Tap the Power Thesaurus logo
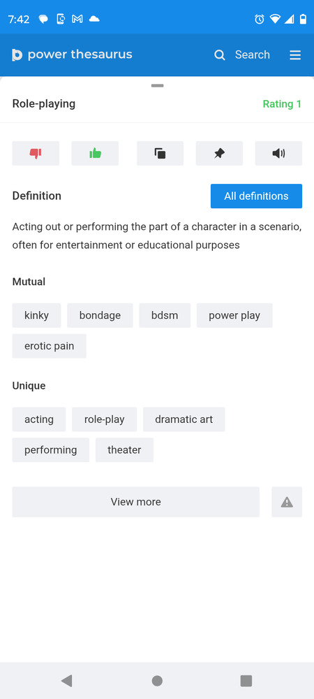The image size is (314, 699). coord(72,55)
